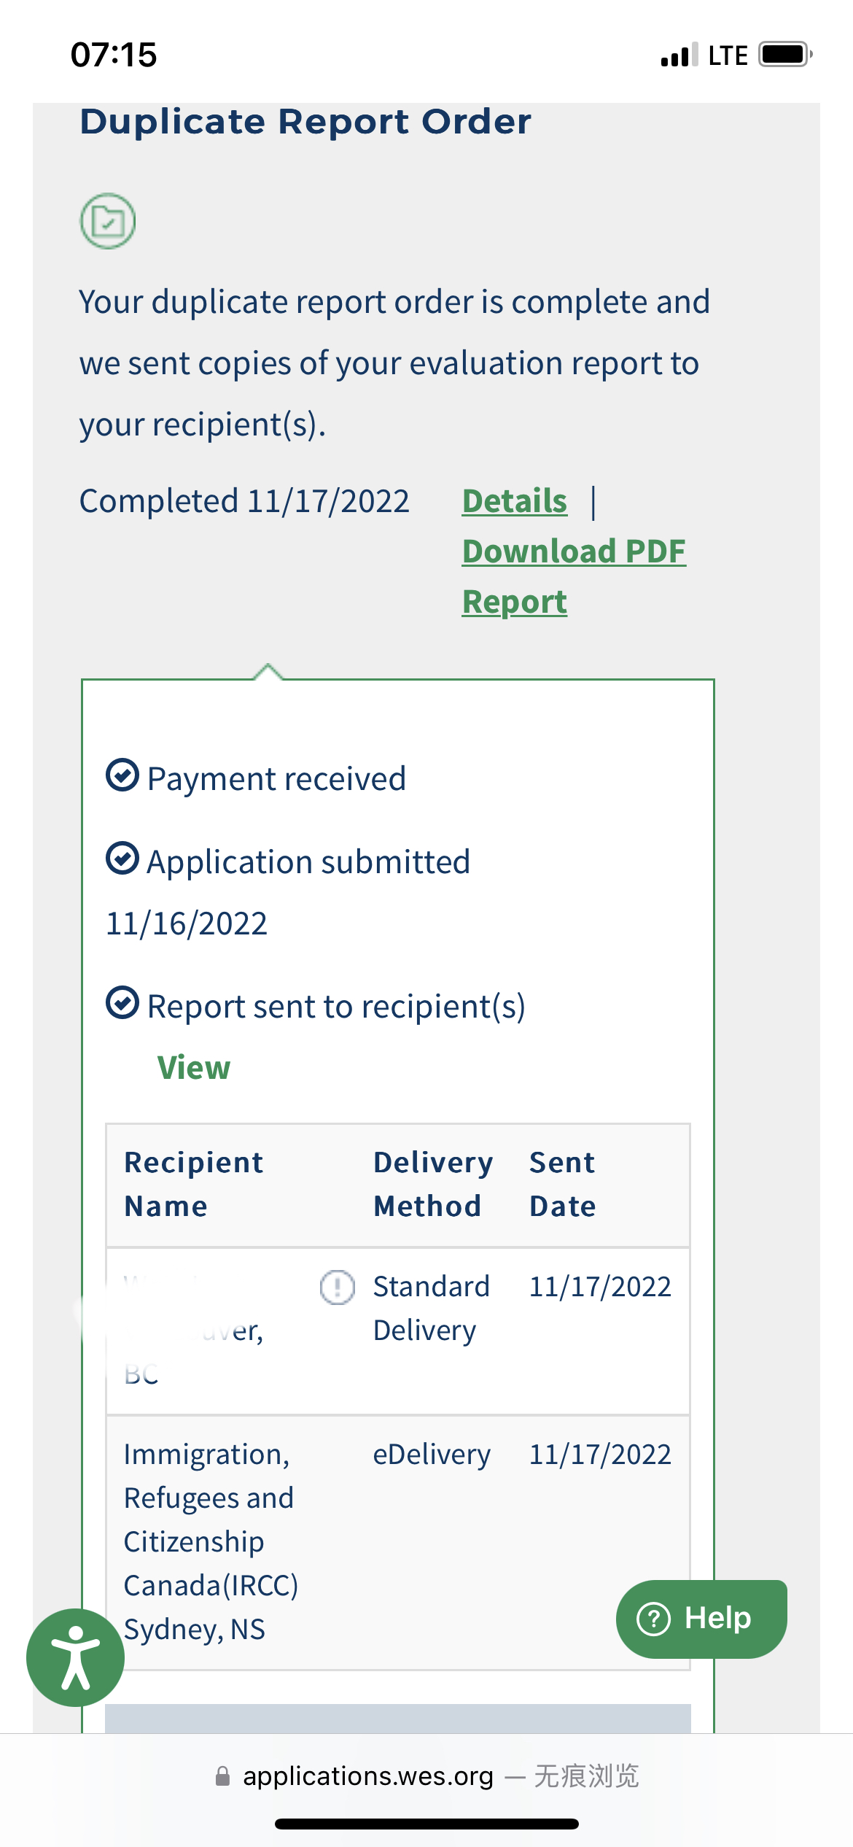Click the details panel pointer arrow
Image resolution: width=853 pixels, height=1847 pixels.
coord(268,672)
